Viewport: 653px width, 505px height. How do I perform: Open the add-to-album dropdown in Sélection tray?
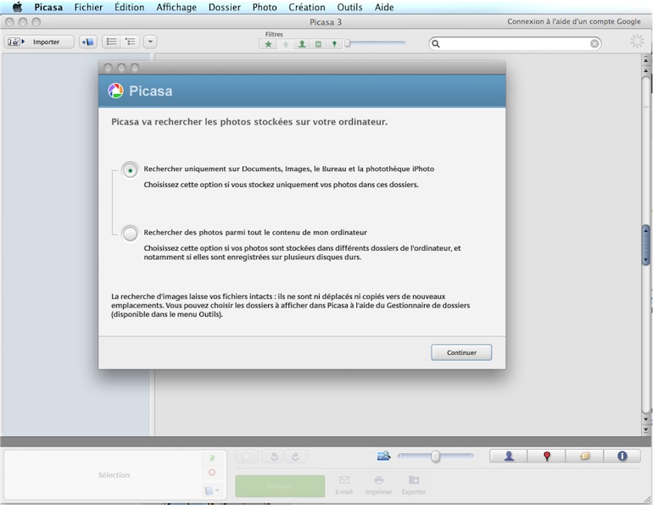(212, 491)
